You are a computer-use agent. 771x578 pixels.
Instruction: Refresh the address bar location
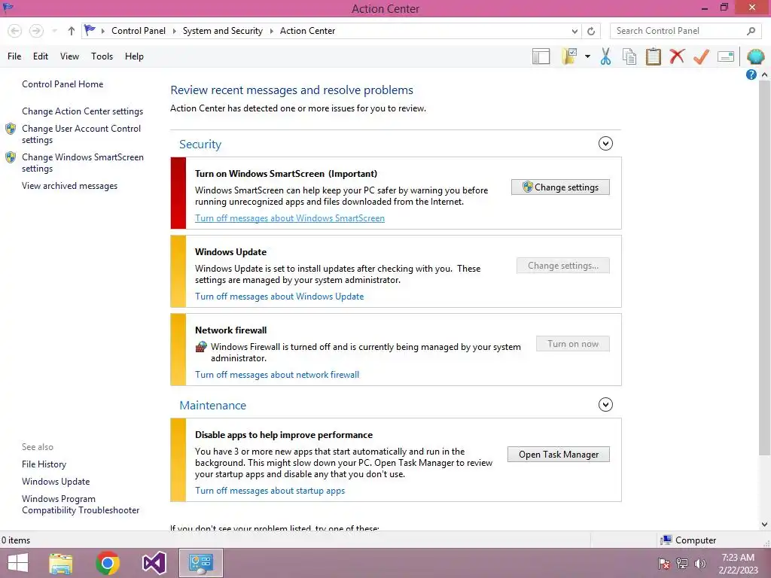click(591, 31)
